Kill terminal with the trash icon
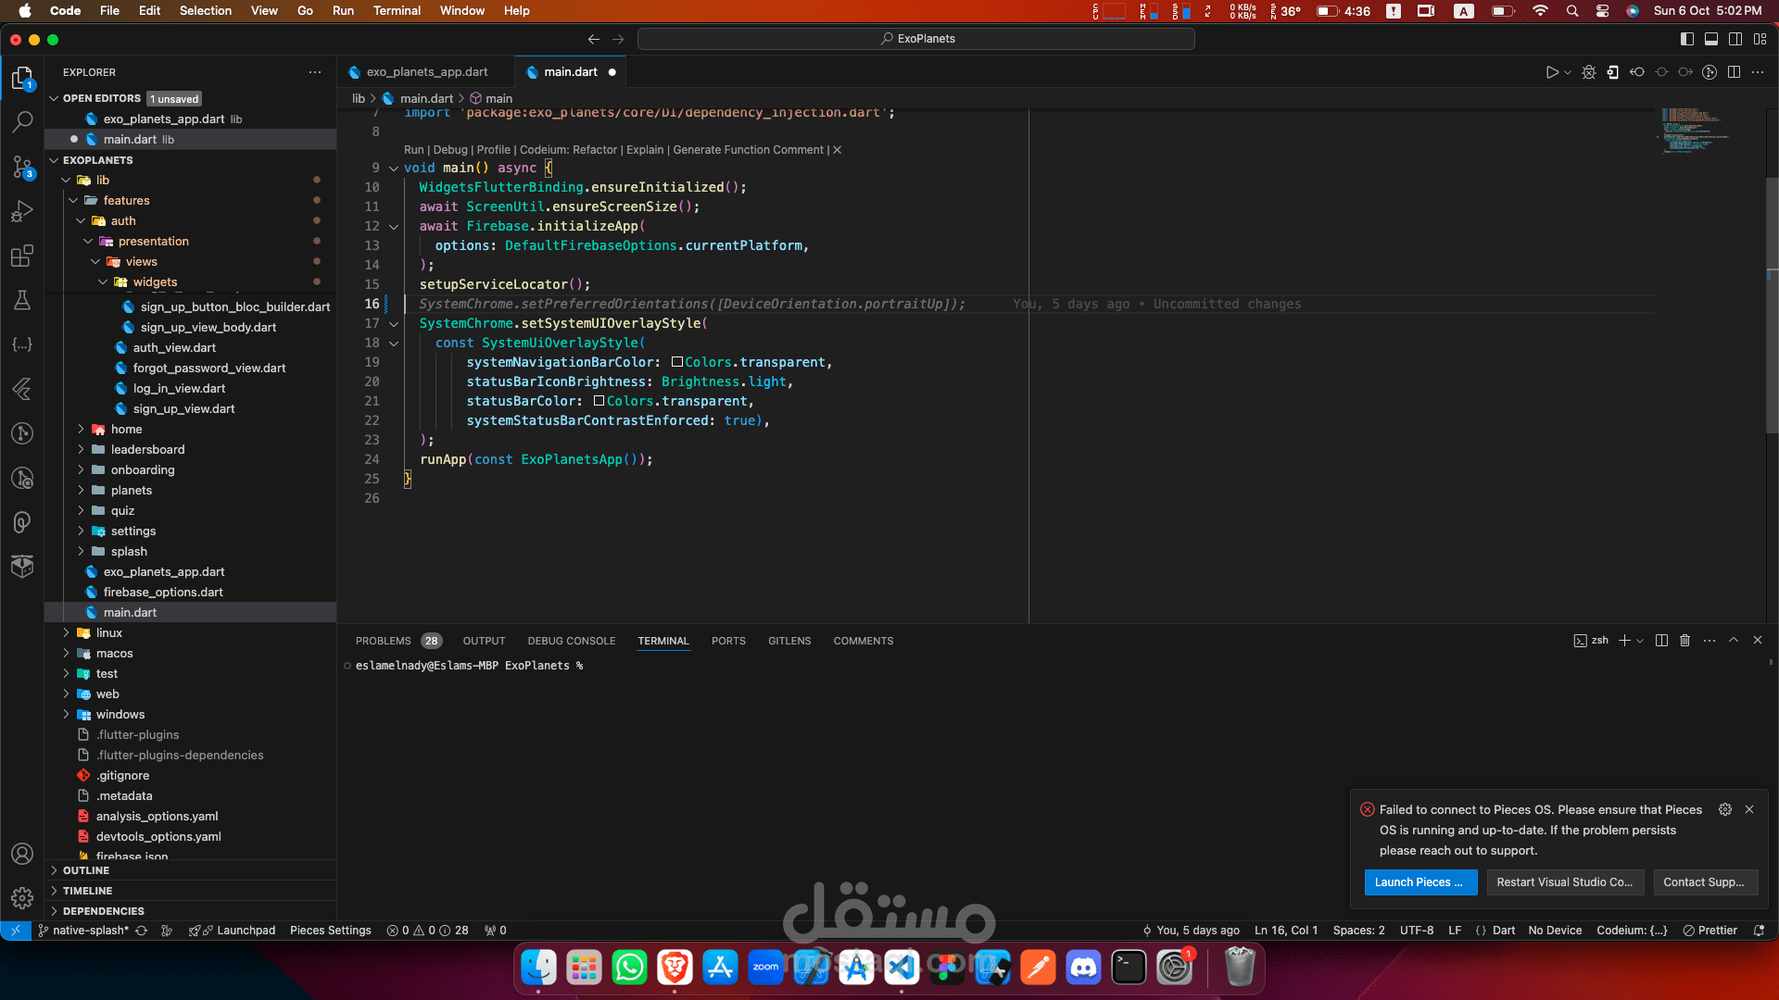 [x=1685, y=641]
